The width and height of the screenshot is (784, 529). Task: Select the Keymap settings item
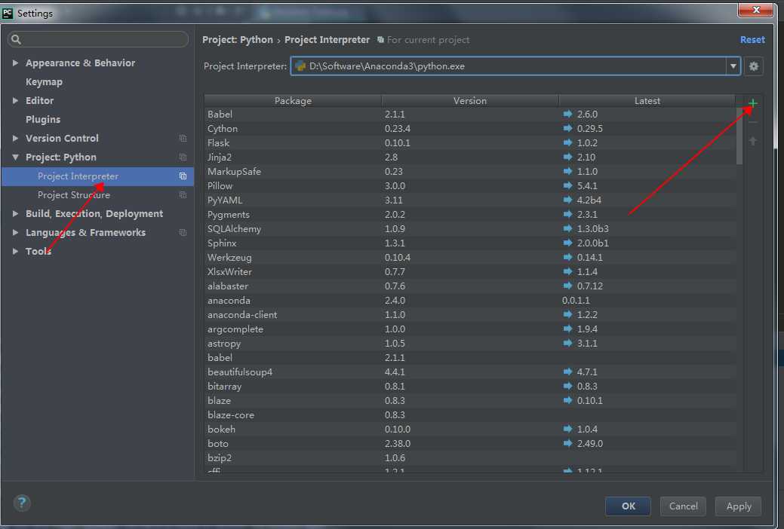click(x=44, y=82)
